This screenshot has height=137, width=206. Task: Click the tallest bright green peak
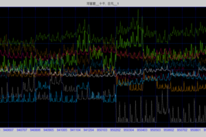click(138, 10)
